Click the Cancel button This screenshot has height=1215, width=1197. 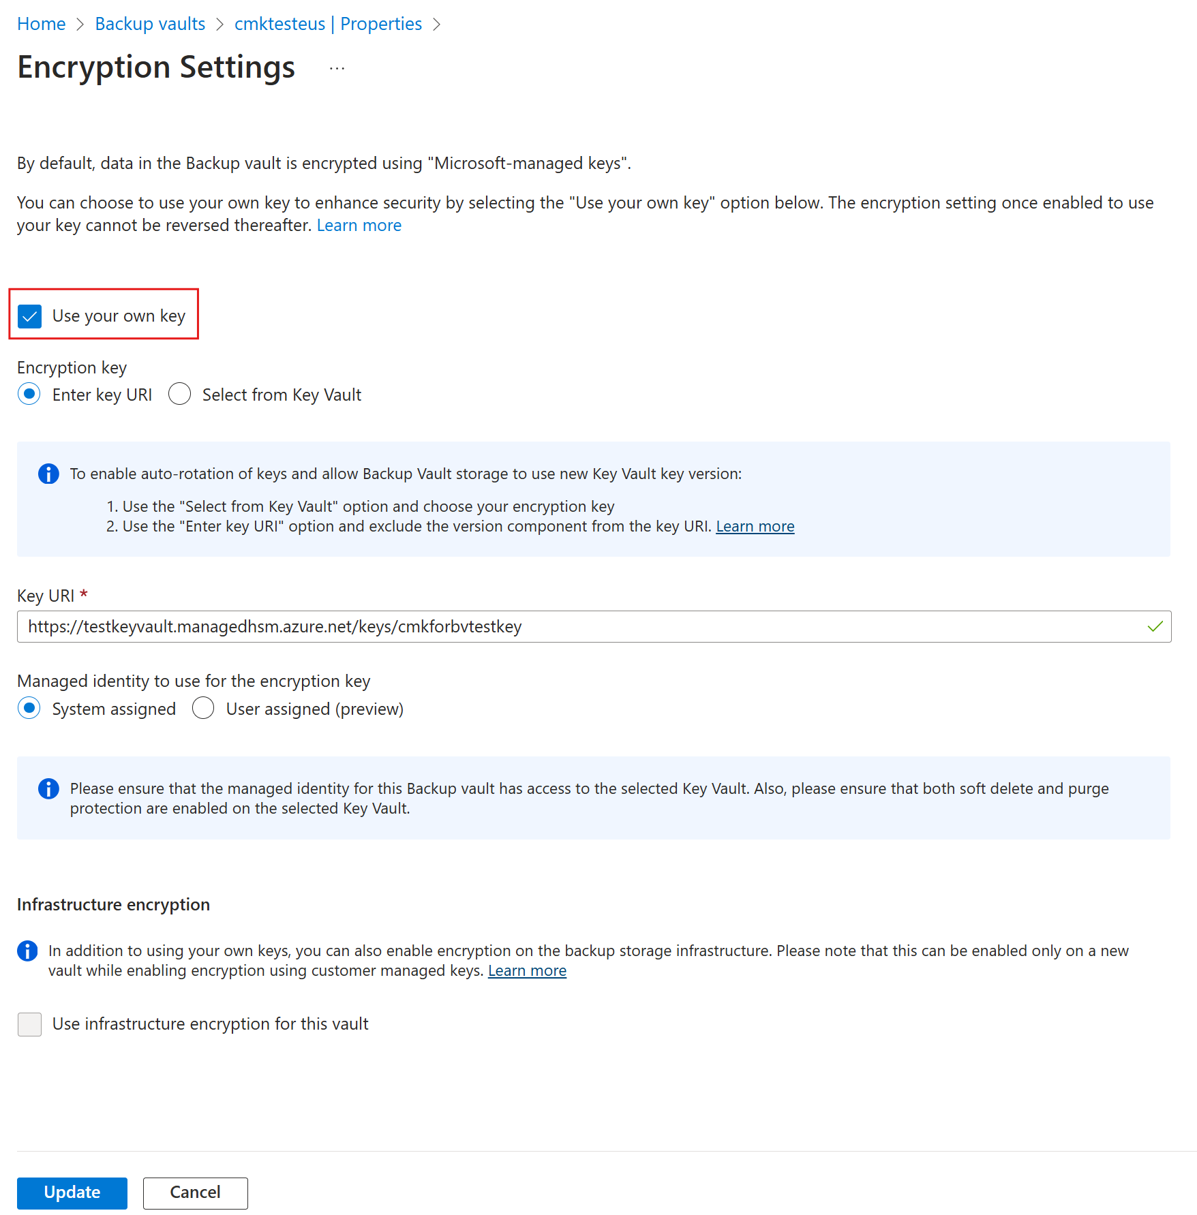195,1193
